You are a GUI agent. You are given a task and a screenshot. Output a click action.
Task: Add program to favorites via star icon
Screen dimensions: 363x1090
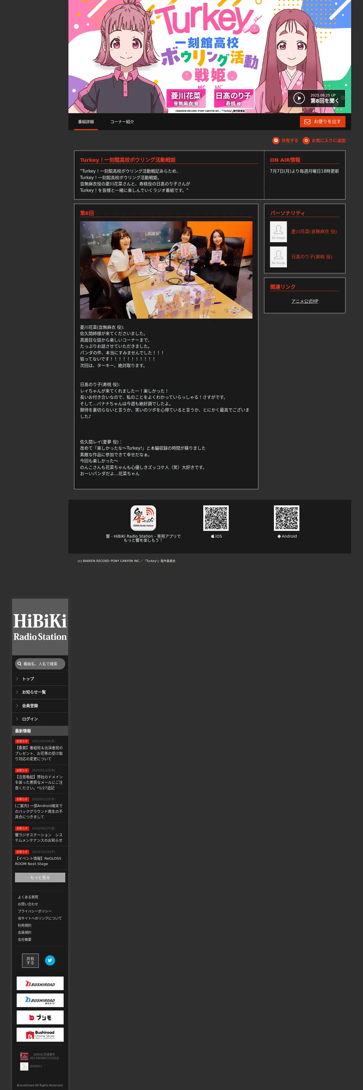click(324, 140)
